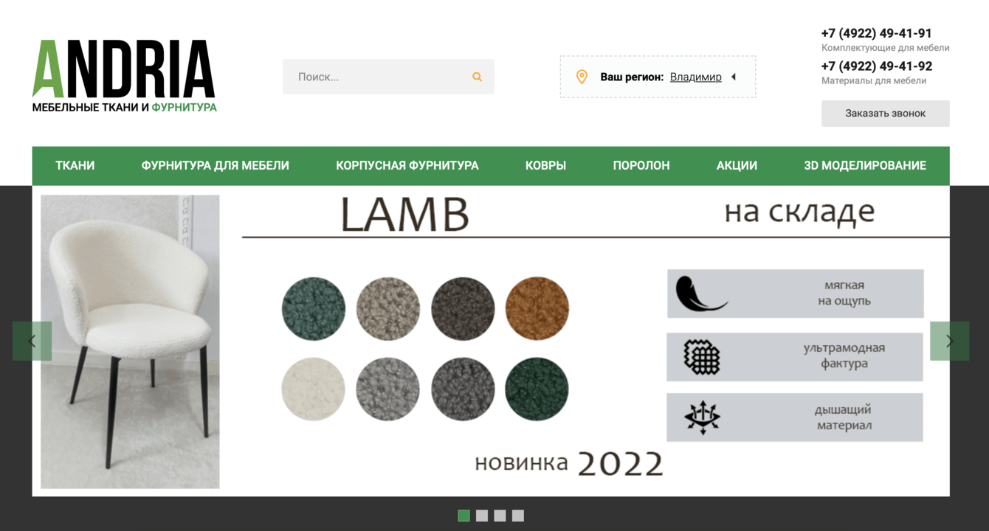Click the orange location pin icon
The height and width of the screenshot is (531, 989).
(x=582, y=77)
